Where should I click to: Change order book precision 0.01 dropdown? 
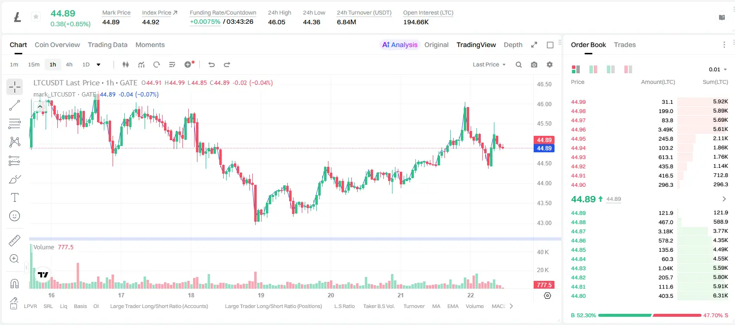(x=718, y=69)
